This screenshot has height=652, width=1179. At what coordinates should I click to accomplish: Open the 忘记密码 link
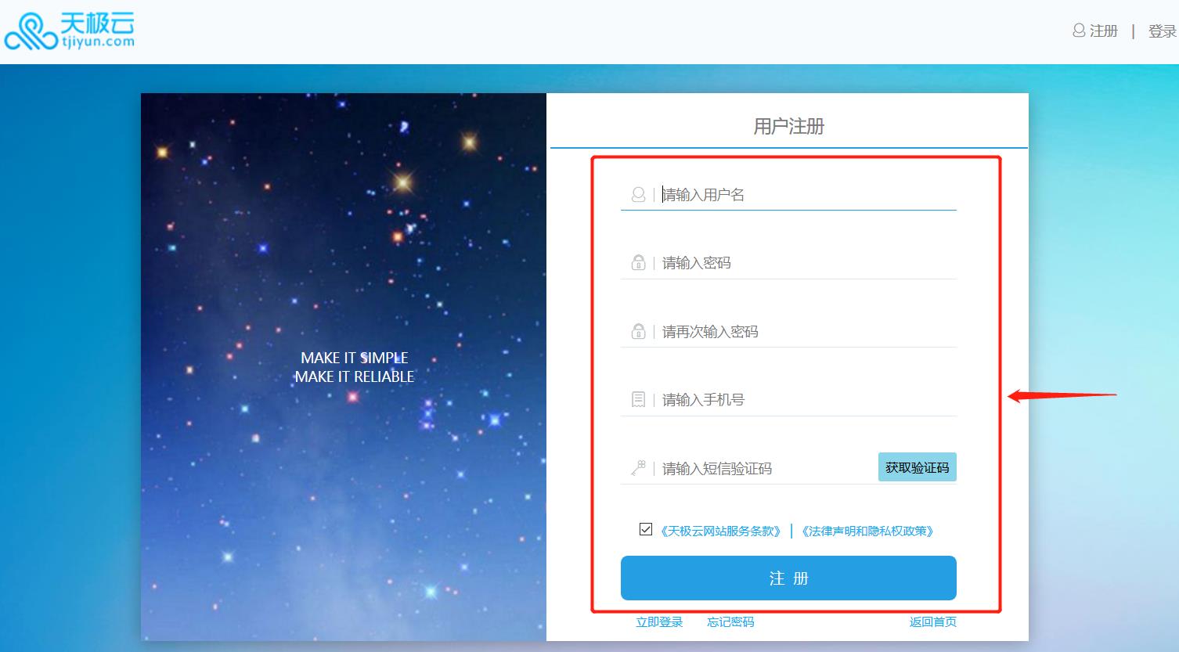[x=730, y=622]
